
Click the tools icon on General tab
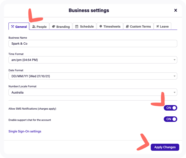point(12,26)
